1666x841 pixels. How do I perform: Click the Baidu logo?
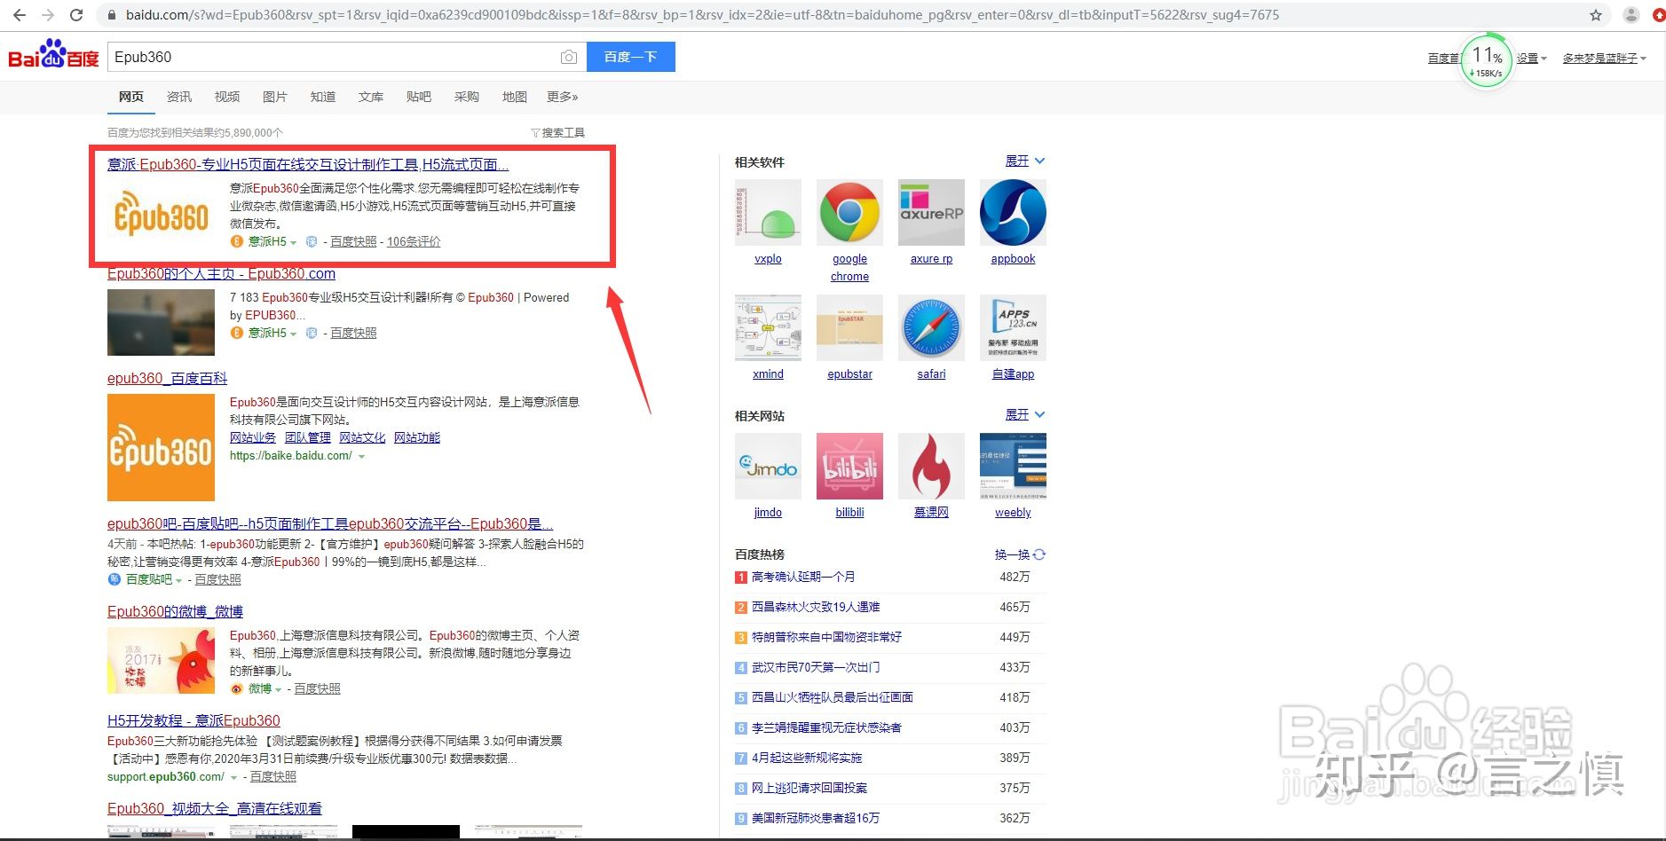53,55
